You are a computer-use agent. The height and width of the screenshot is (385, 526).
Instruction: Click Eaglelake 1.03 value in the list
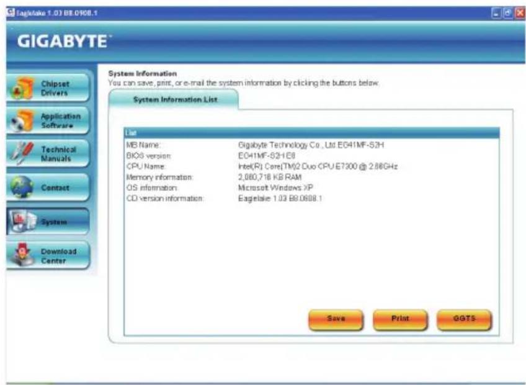pos(280,198)
